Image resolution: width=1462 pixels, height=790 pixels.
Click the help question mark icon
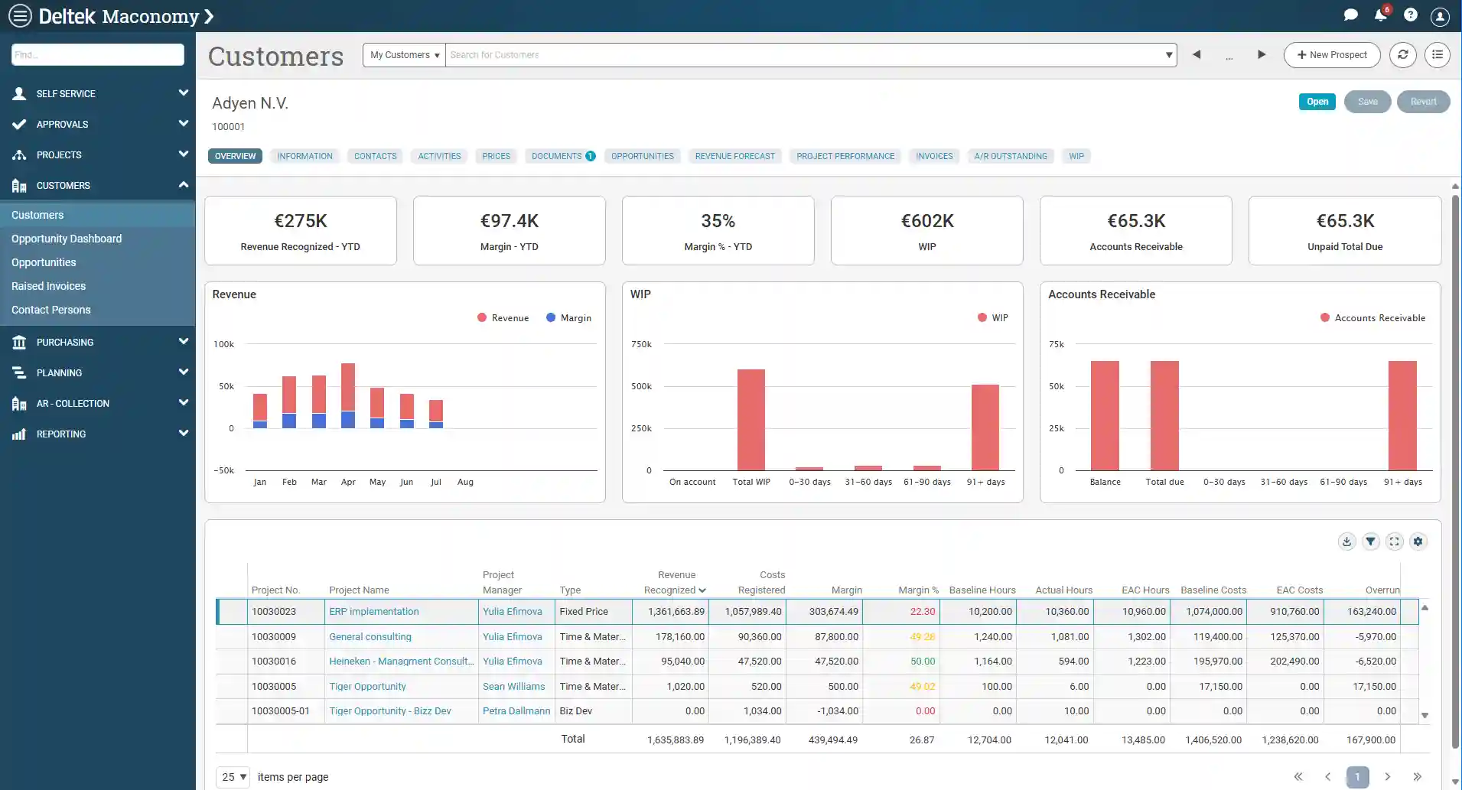pos(1410,15)
